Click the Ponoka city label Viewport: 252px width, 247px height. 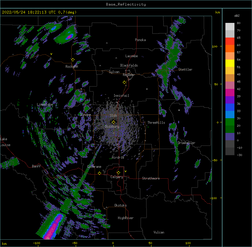point(140,40)
